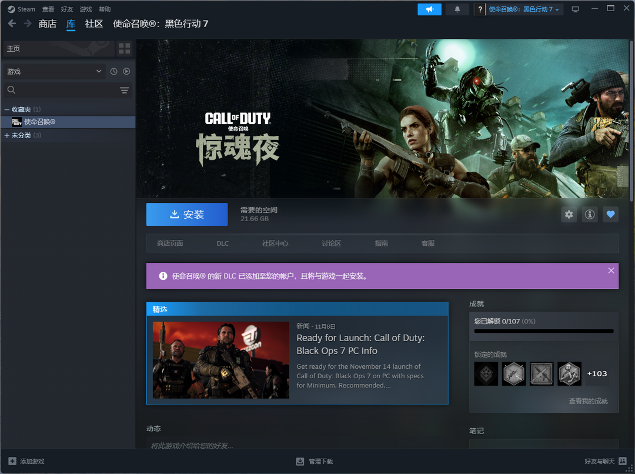Viewport: 635px width, 474px height.
Task: Click the play-button ready-to-play filter icon
Action: (x=126, y=72)
